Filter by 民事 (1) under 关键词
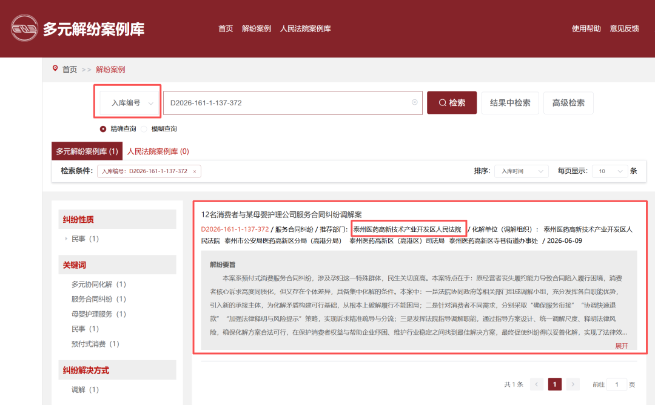The image size is (655, 405). [85, 329]
